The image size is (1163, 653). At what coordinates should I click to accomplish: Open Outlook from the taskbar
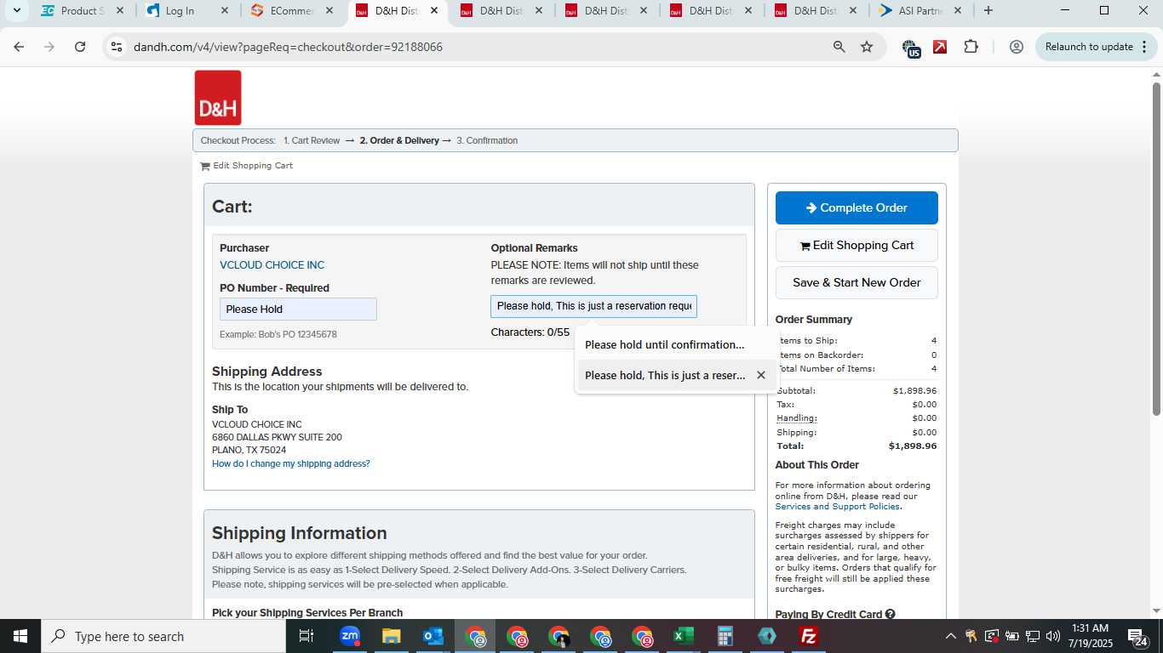tap(433, 636)
